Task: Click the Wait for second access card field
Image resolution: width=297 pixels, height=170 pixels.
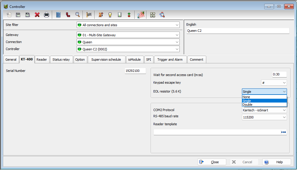Action: [x=279, y=75]
